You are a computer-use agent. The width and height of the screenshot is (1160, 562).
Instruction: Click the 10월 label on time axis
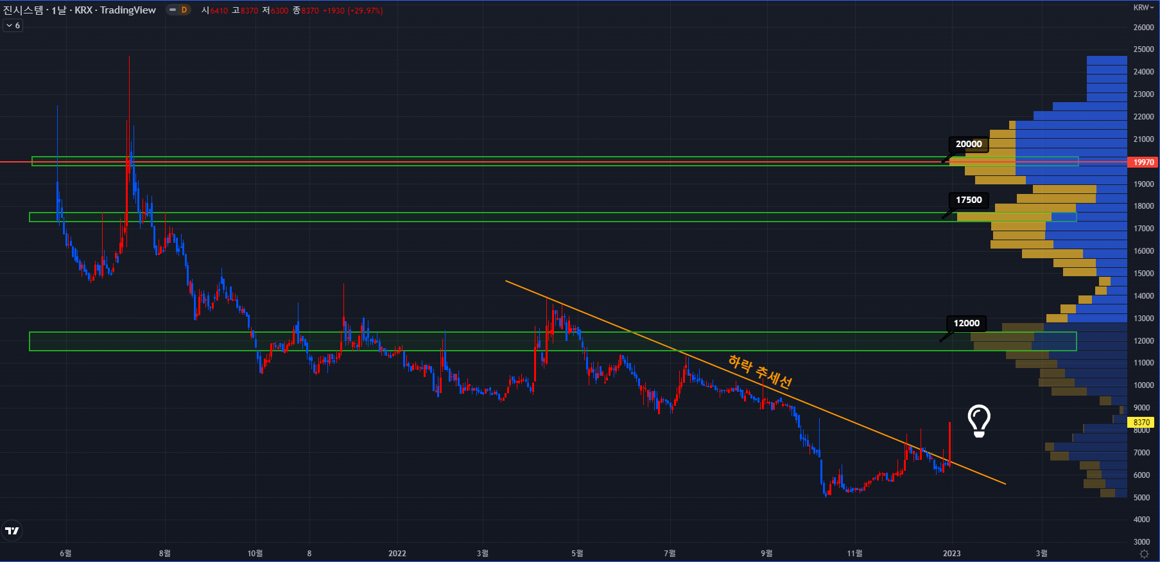point(255,553)
